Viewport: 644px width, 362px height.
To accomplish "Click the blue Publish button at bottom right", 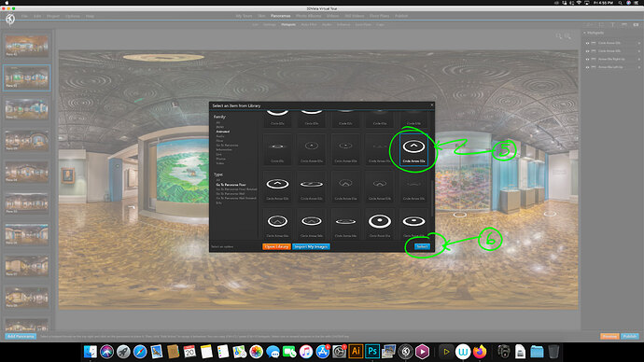I will point(630,336).
